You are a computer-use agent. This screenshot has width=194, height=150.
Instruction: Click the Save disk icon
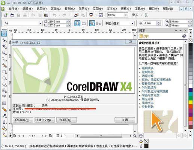click(x=19, y=15)
